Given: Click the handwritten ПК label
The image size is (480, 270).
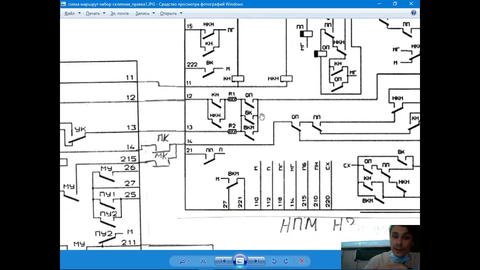Looking at the screenshot, I should (163, 138).
